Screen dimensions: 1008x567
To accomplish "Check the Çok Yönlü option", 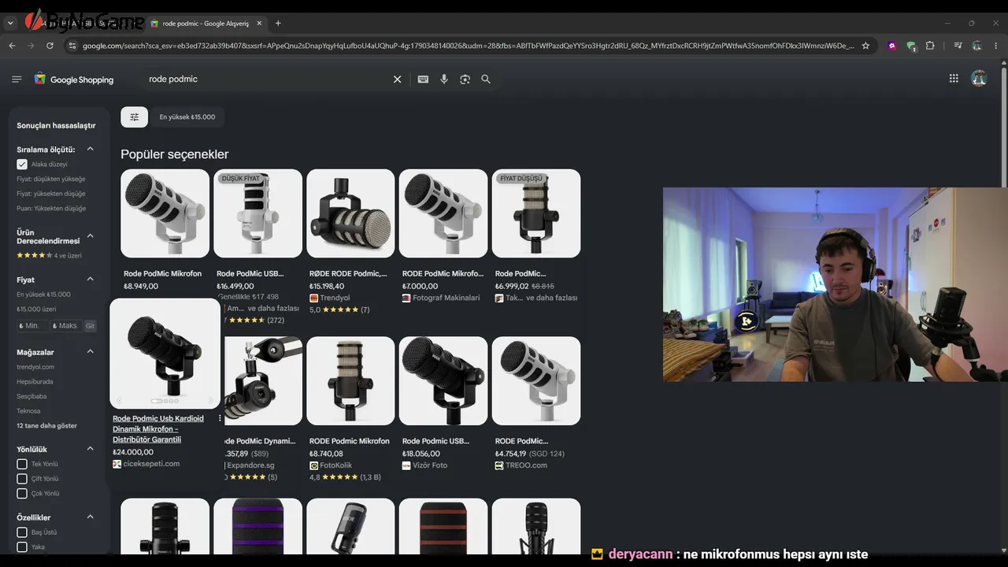I will [x=22, y=494].
